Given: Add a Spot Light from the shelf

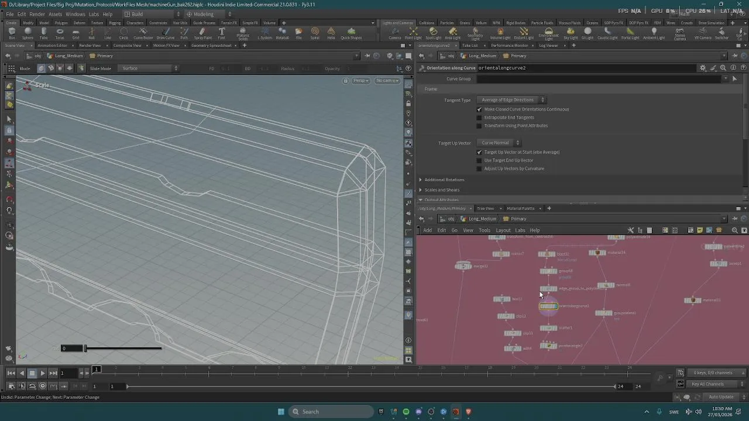Looking at the screenshot, I should [433, 33].
